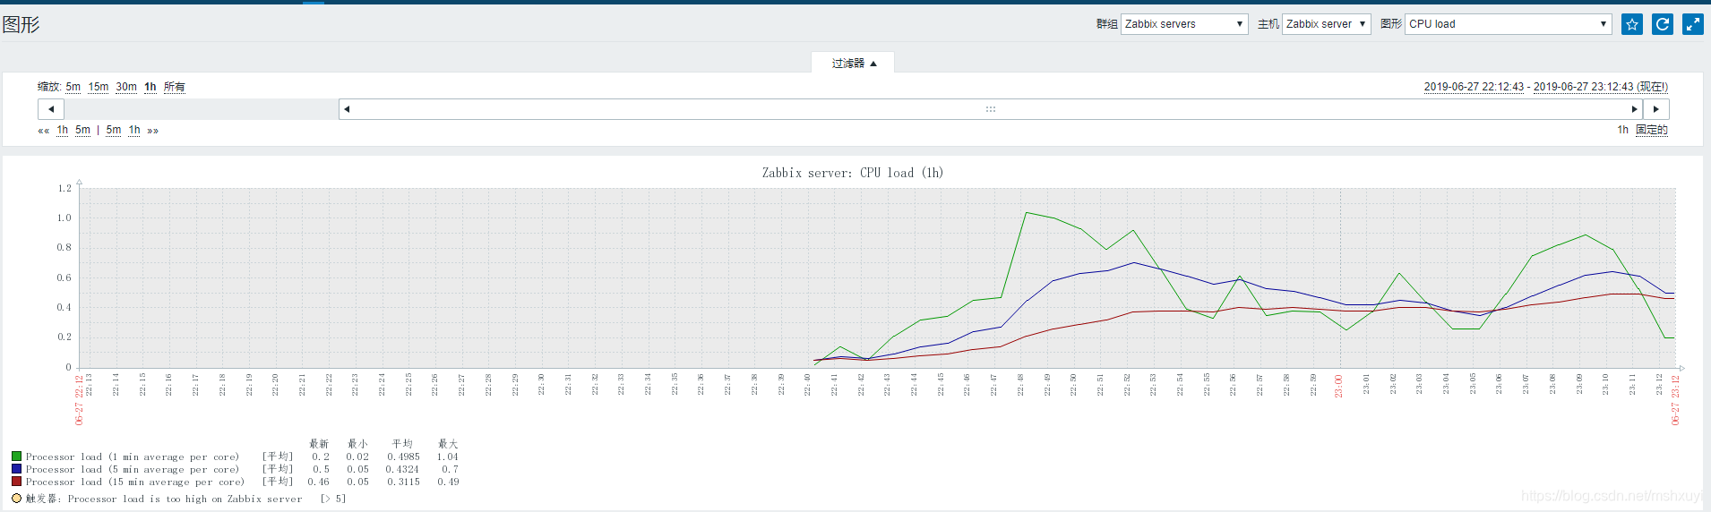Click the refresh graph icon
Viewport: 1711px width, 512px height.
click(1663, 24)
